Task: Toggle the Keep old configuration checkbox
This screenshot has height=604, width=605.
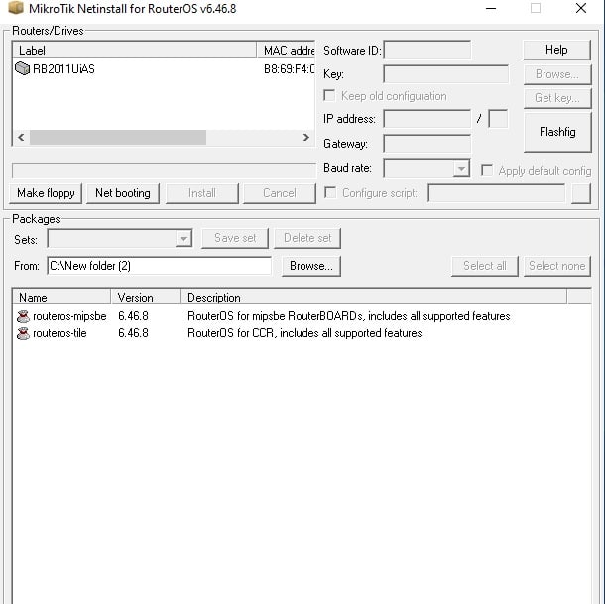Action: point(329,96)
